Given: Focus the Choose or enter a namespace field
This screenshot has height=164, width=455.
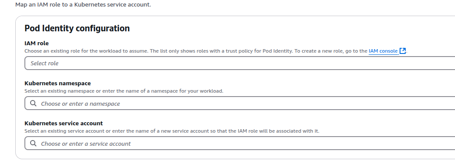Looking at the screenshot, I should pyautogui.click(x=239, y=103).
